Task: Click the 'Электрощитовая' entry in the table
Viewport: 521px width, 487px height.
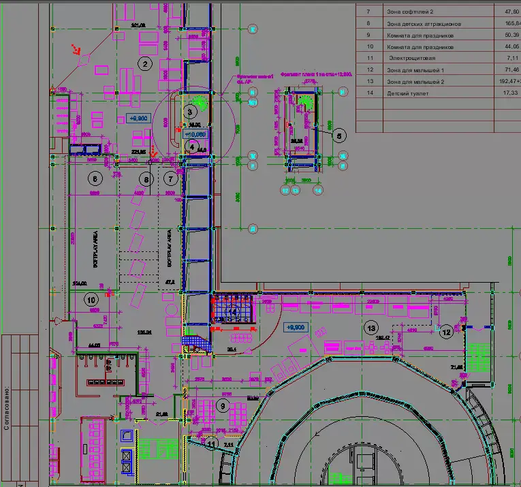Action: click(412, 58)
